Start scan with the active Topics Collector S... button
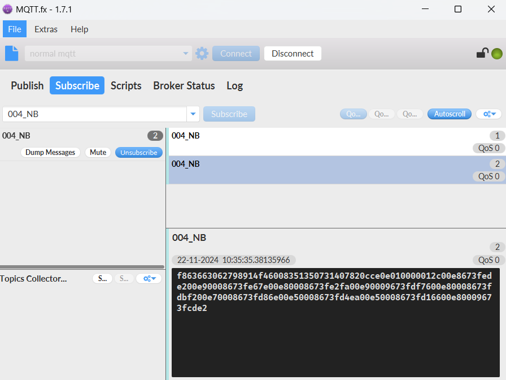This screenshot has width=506, height=380. coord(103,279)
